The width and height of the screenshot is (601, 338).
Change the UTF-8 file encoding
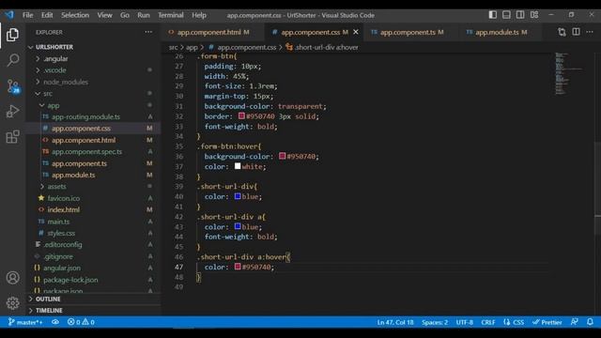coord(465,322)
